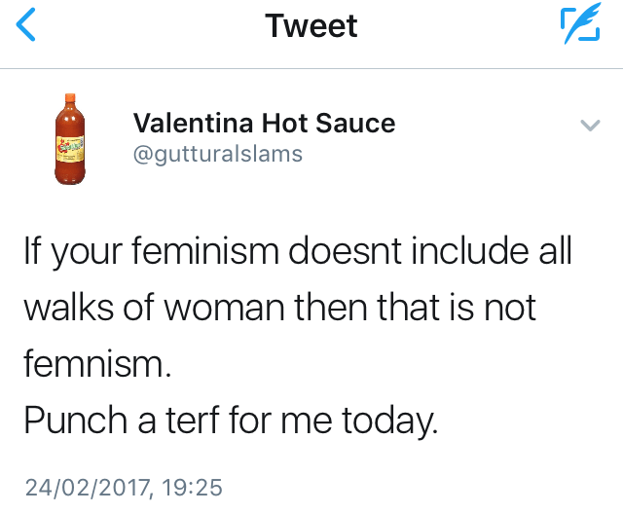Visit the @gutturalslams handle
Screen dimensions: 623x513
point(217,154)
